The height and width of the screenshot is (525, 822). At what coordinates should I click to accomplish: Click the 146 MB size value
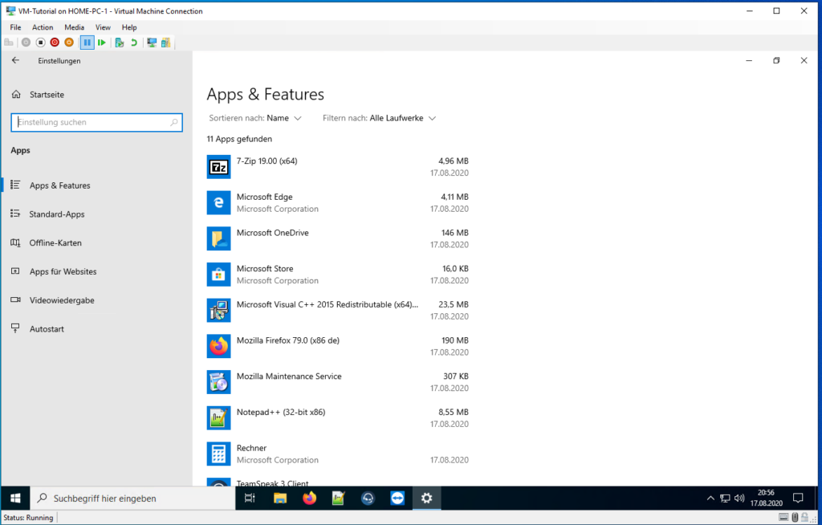tap(455, 233)
